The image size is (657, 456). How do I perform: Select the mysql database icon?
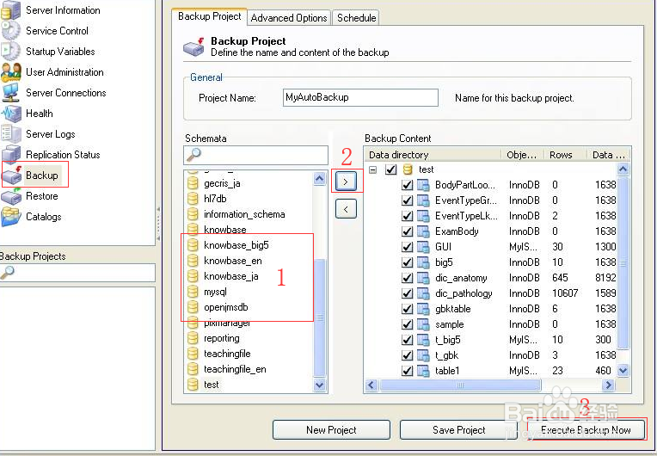193,292
